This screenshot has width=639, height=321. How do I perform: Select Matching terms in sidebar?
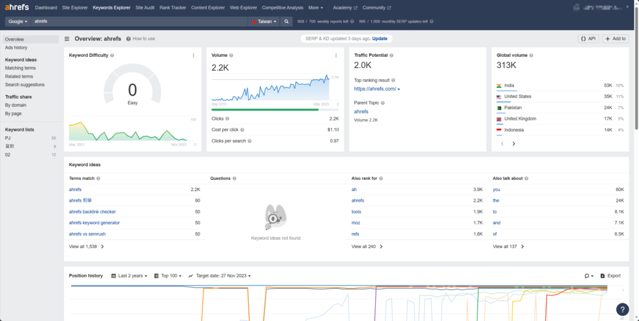pos(21,68)
